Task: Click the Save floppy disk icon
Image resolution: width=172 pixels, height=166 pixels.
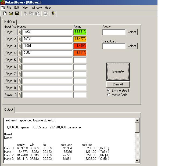Action: point(17,13)
